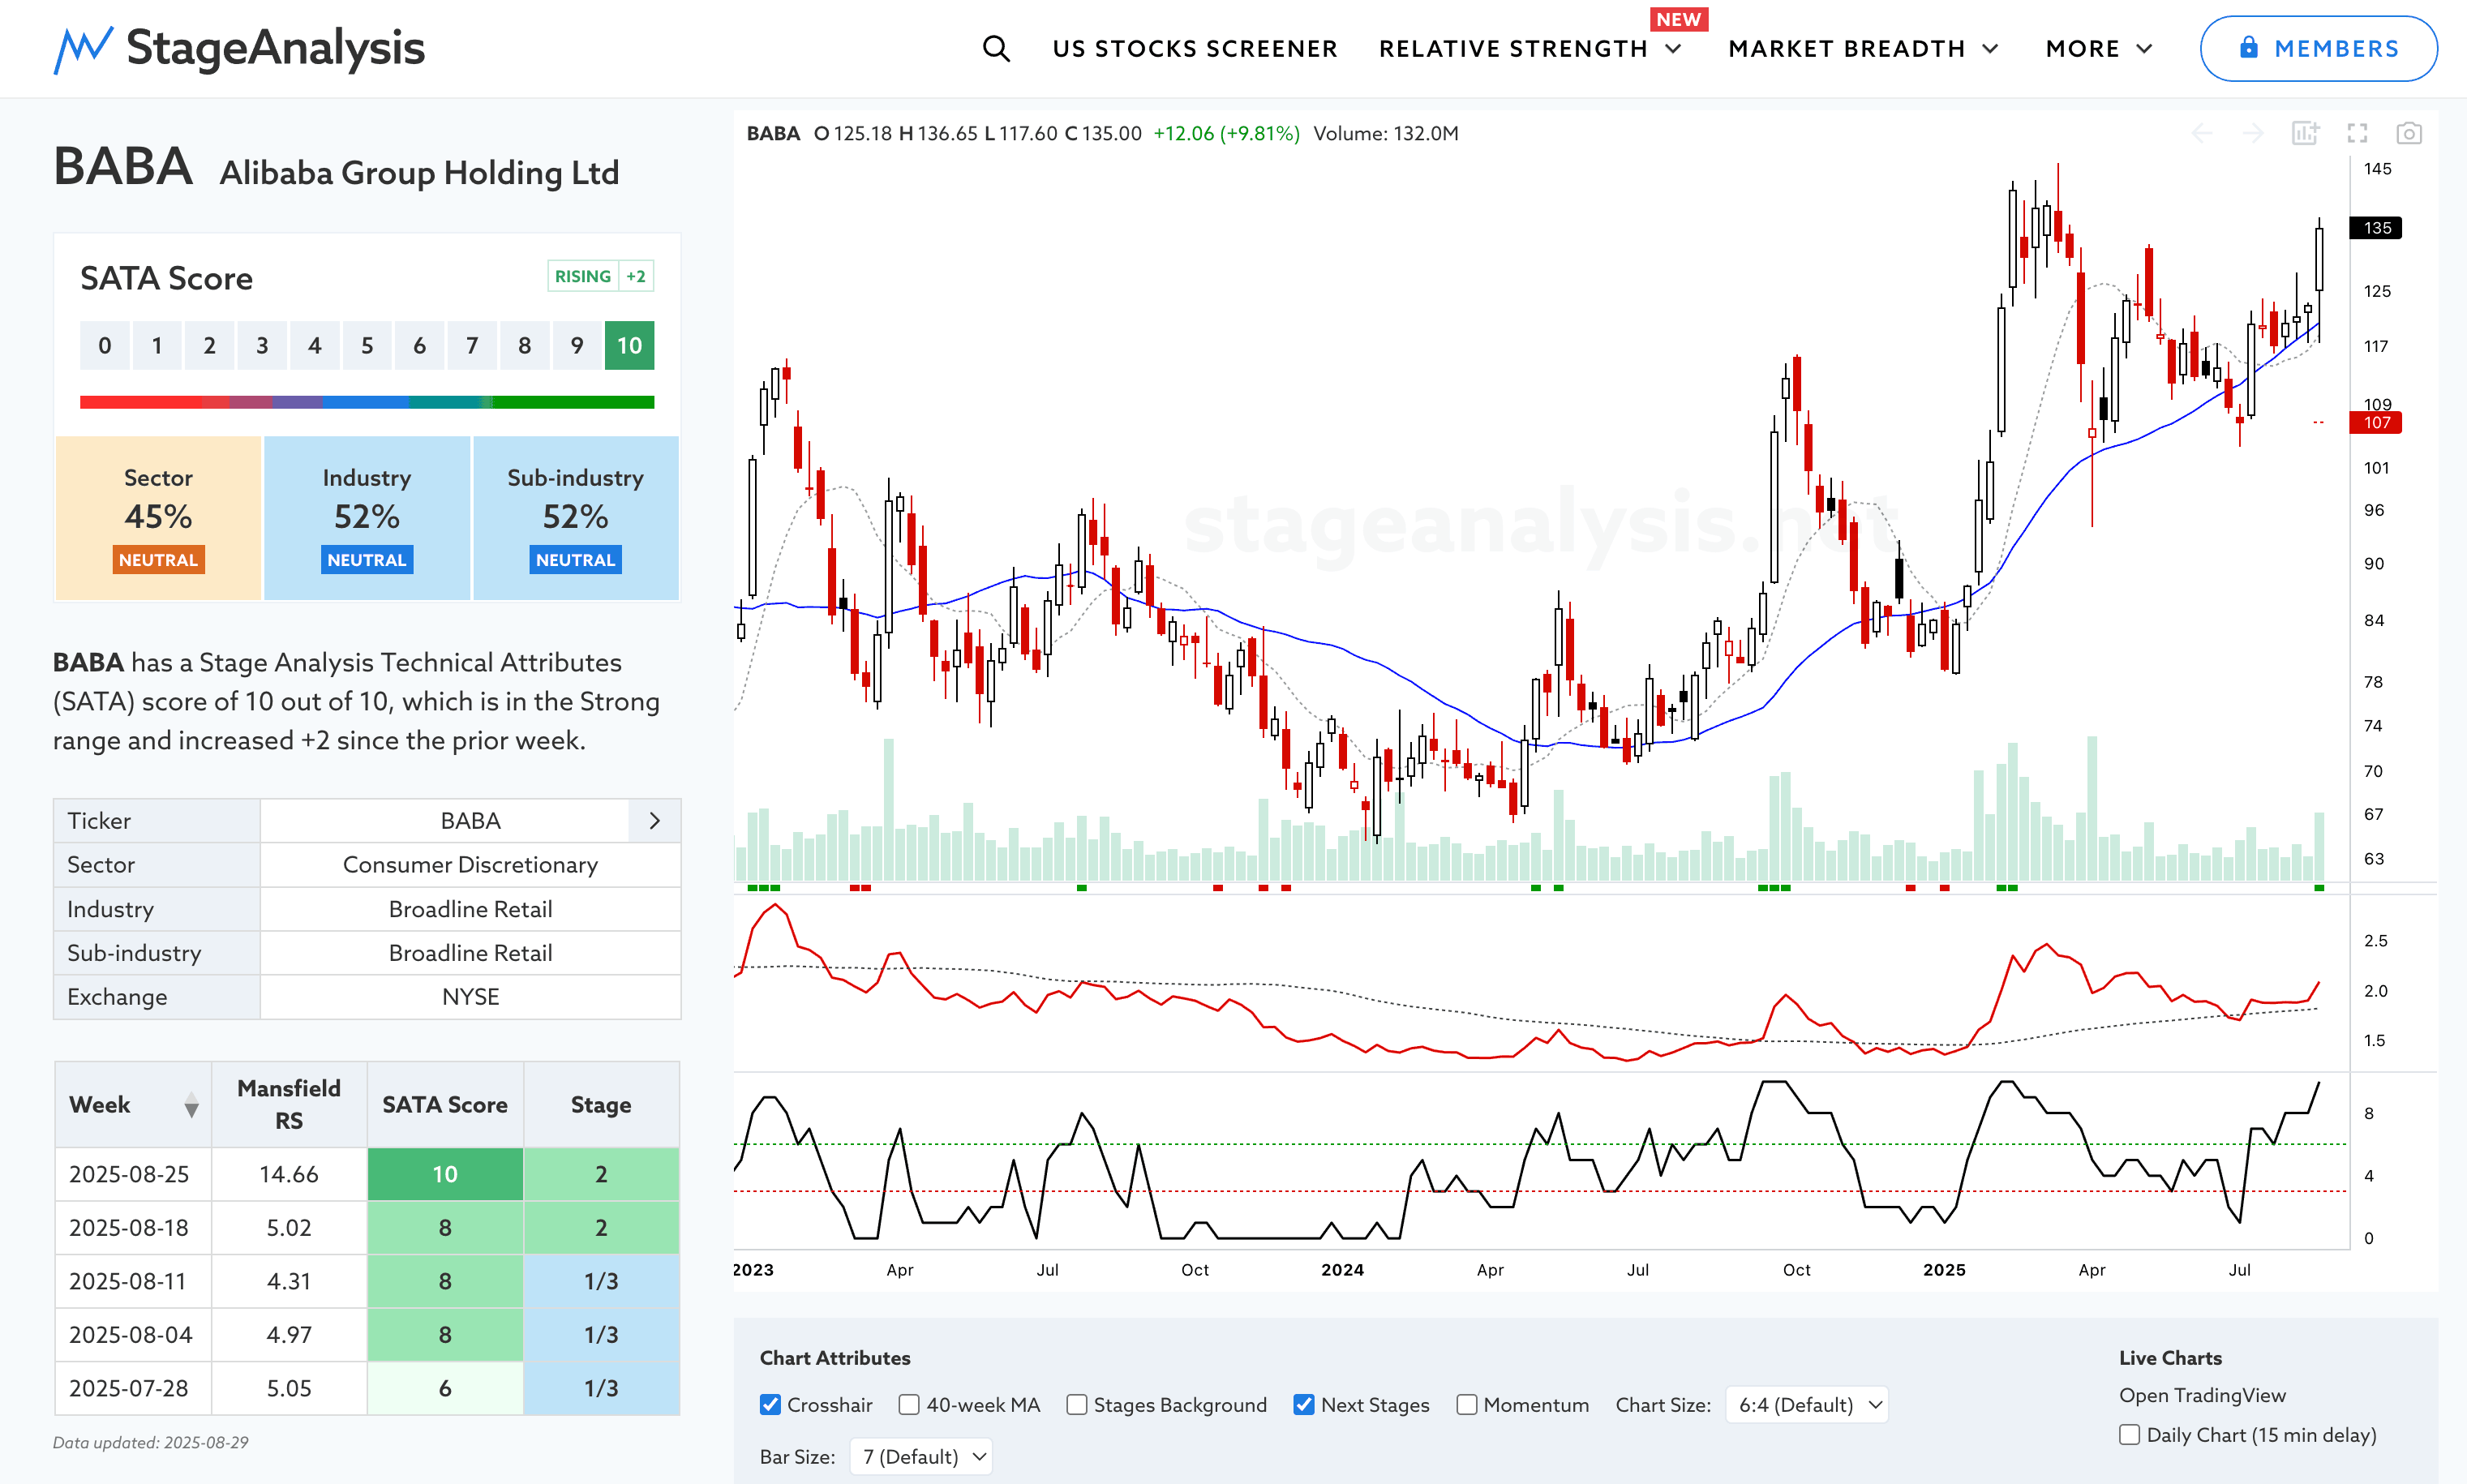Screen dimensions: 2467x1484
Task: Sort by Week column arrow
Action: tap(191, 1105)
